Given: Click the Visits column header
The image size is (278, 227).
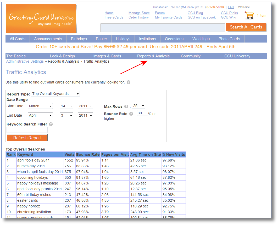Looking at the screenshot, I should coord(70,154).
